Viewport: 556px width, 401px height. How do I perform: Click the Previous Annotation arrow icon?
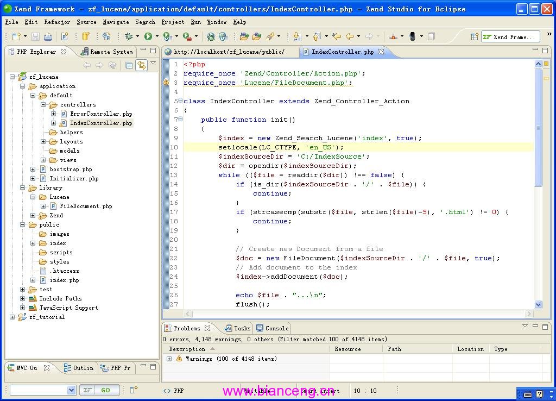[x=317, y=36]
